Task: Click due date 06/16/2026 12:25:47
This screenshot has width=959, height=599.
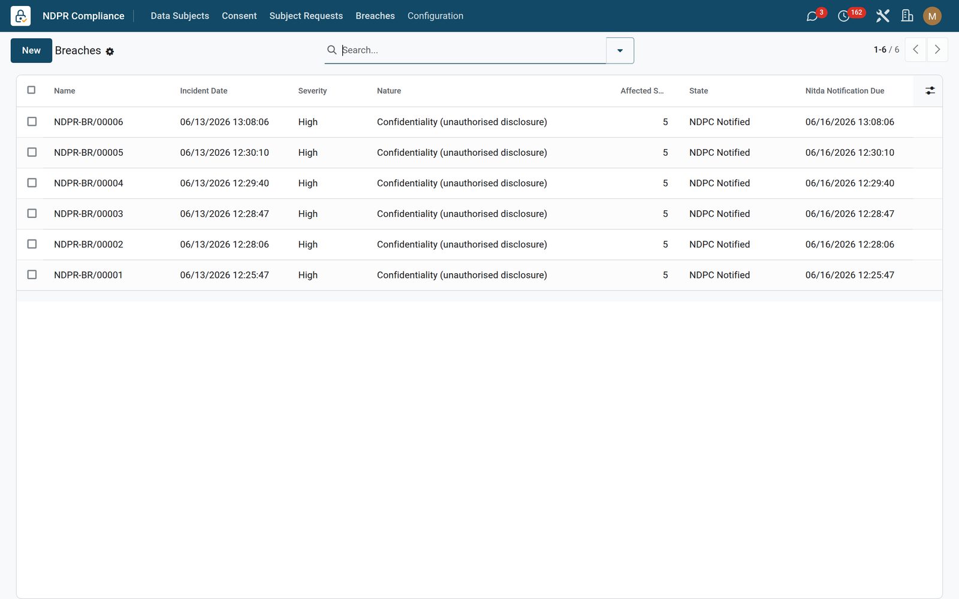Action: pos(850,275)
